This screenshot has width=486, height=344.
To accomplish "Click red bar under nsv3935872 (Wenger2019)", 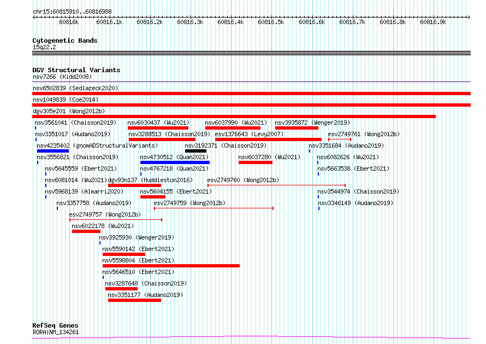I will 297,128.
